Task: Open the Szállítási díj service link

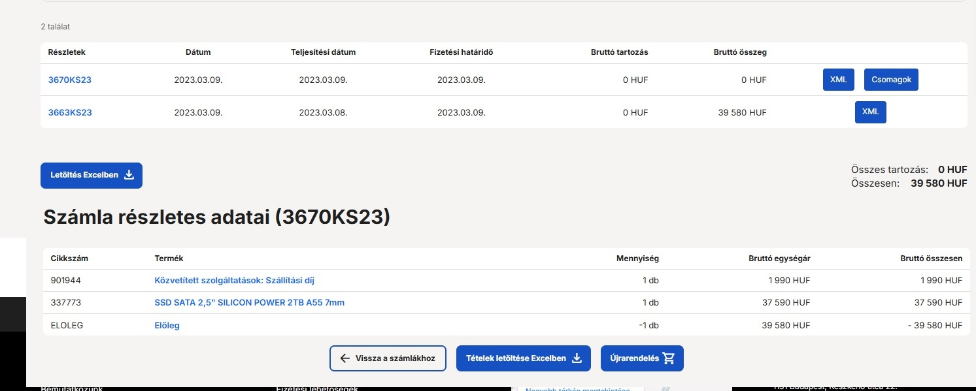Action: click(x=235, y=281)
